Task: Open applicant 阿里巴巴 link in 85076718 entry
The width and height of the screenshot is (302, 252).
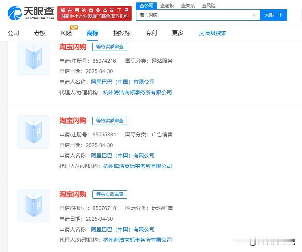Action: (x=123, y=229)
